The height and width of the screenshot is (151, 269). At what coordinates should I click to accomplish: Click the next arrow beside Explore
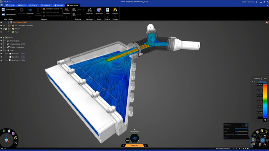pyautogui.click(x=146, y=146)
